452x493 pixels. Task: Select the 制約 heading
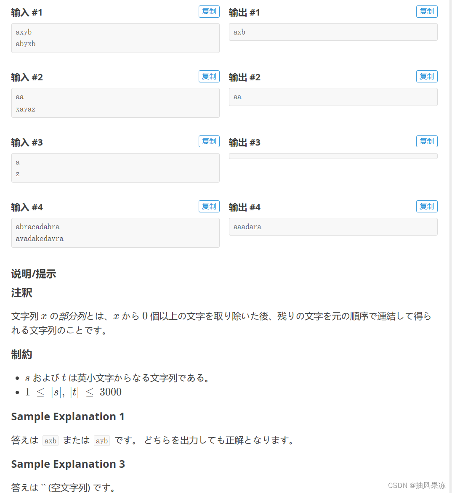(22, 354)
